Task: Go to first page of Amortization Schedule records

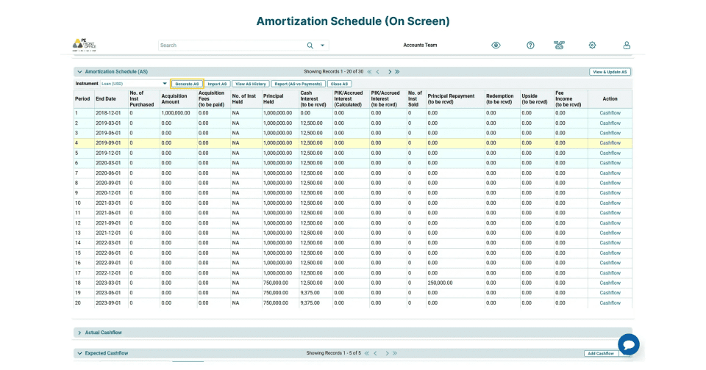Action: pos(369,71)
